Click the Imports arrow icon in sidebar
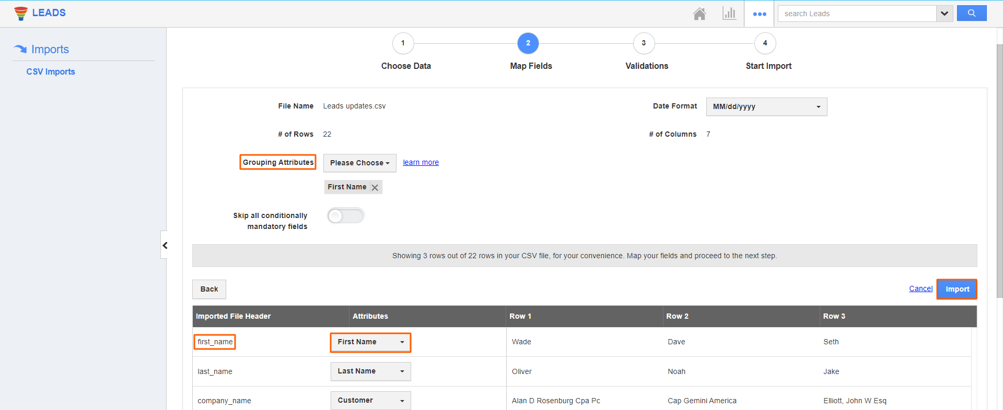The height and width of the screenshot is (410, 1003). click(x=20, y=49)
